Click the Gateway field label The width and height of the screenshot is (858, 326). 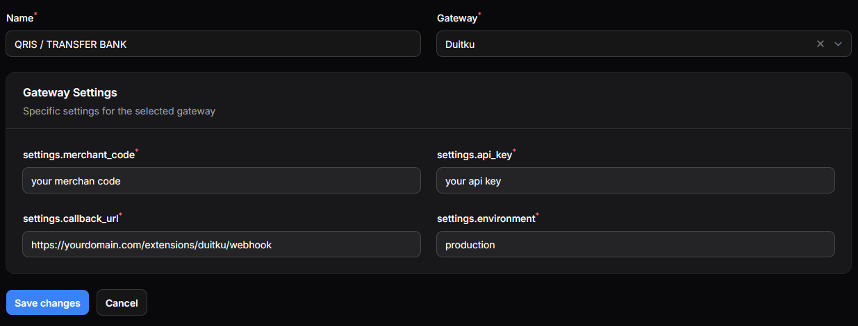456,18
